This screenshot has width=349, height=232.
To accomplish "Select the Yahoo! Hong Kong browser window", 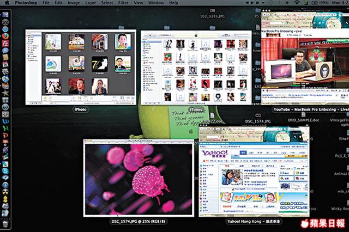I will (x=254, y=170).
